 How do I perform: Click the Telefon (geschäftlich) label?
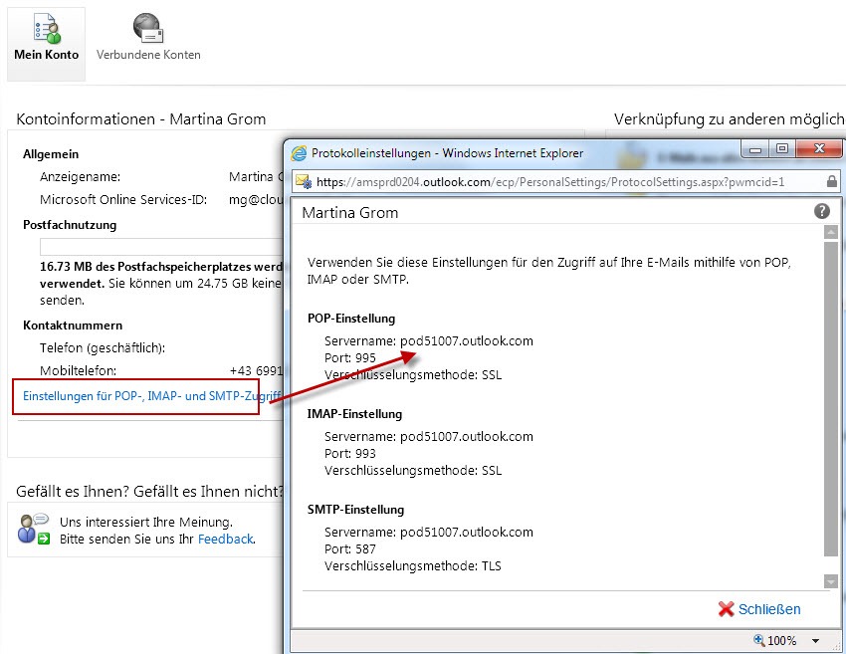(x=103, y=348)
